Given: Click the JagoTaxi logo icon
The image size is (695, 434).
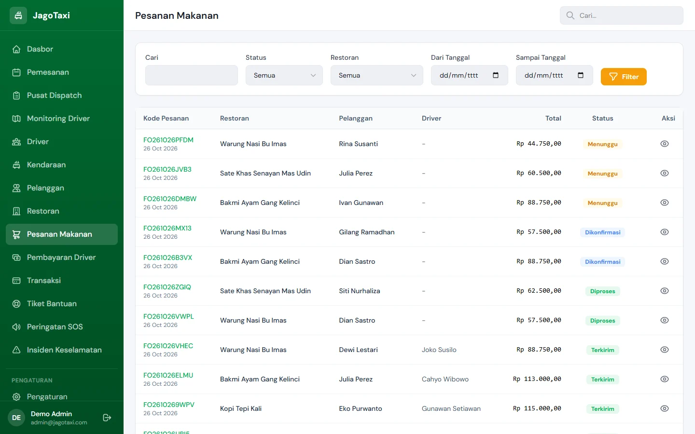Looking at the screenshot, I should coord(18,15).
